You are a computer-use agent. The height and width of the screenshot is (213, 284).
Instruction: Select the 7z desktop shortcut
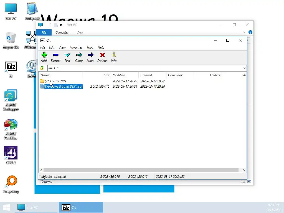[11, 70]
